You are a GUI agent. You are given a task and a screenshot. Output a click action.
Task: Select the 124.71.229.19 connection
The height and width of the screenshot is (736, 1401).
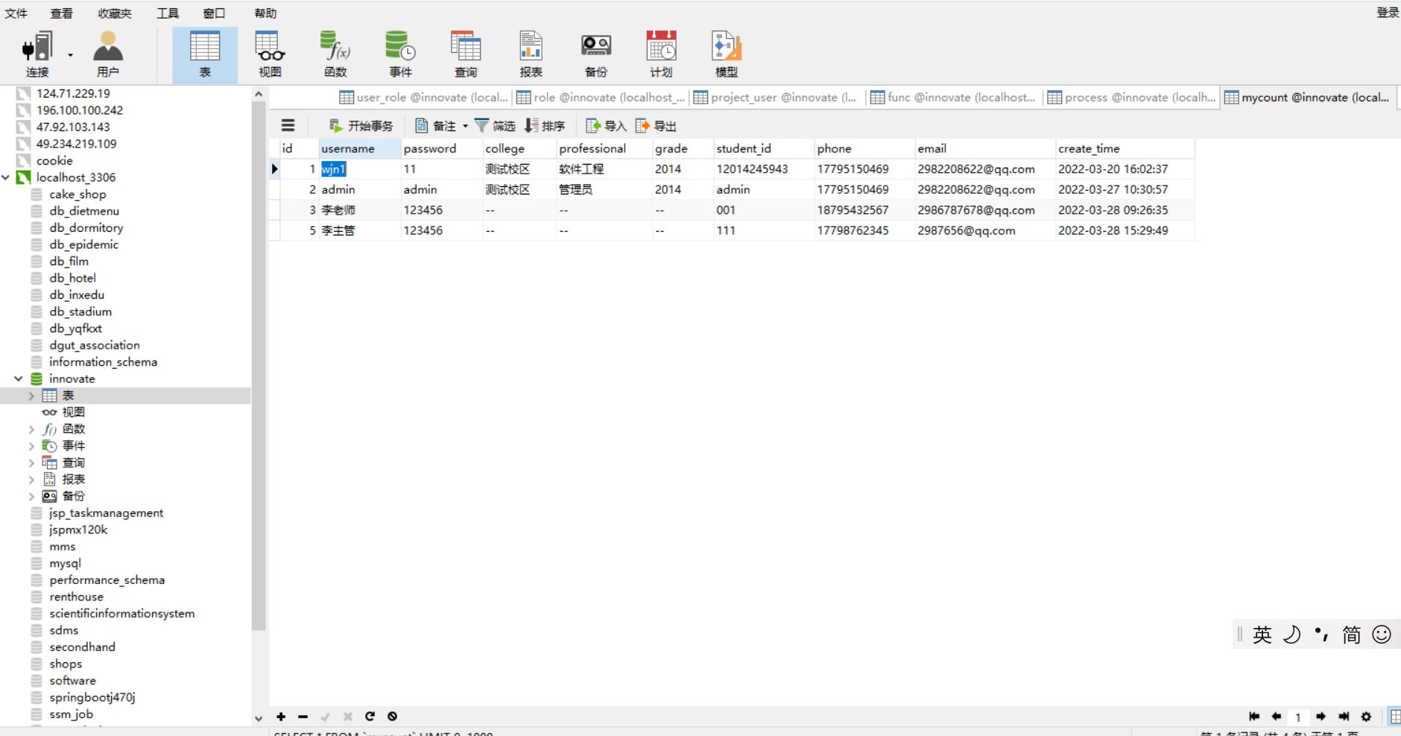(x=73, y=93)
